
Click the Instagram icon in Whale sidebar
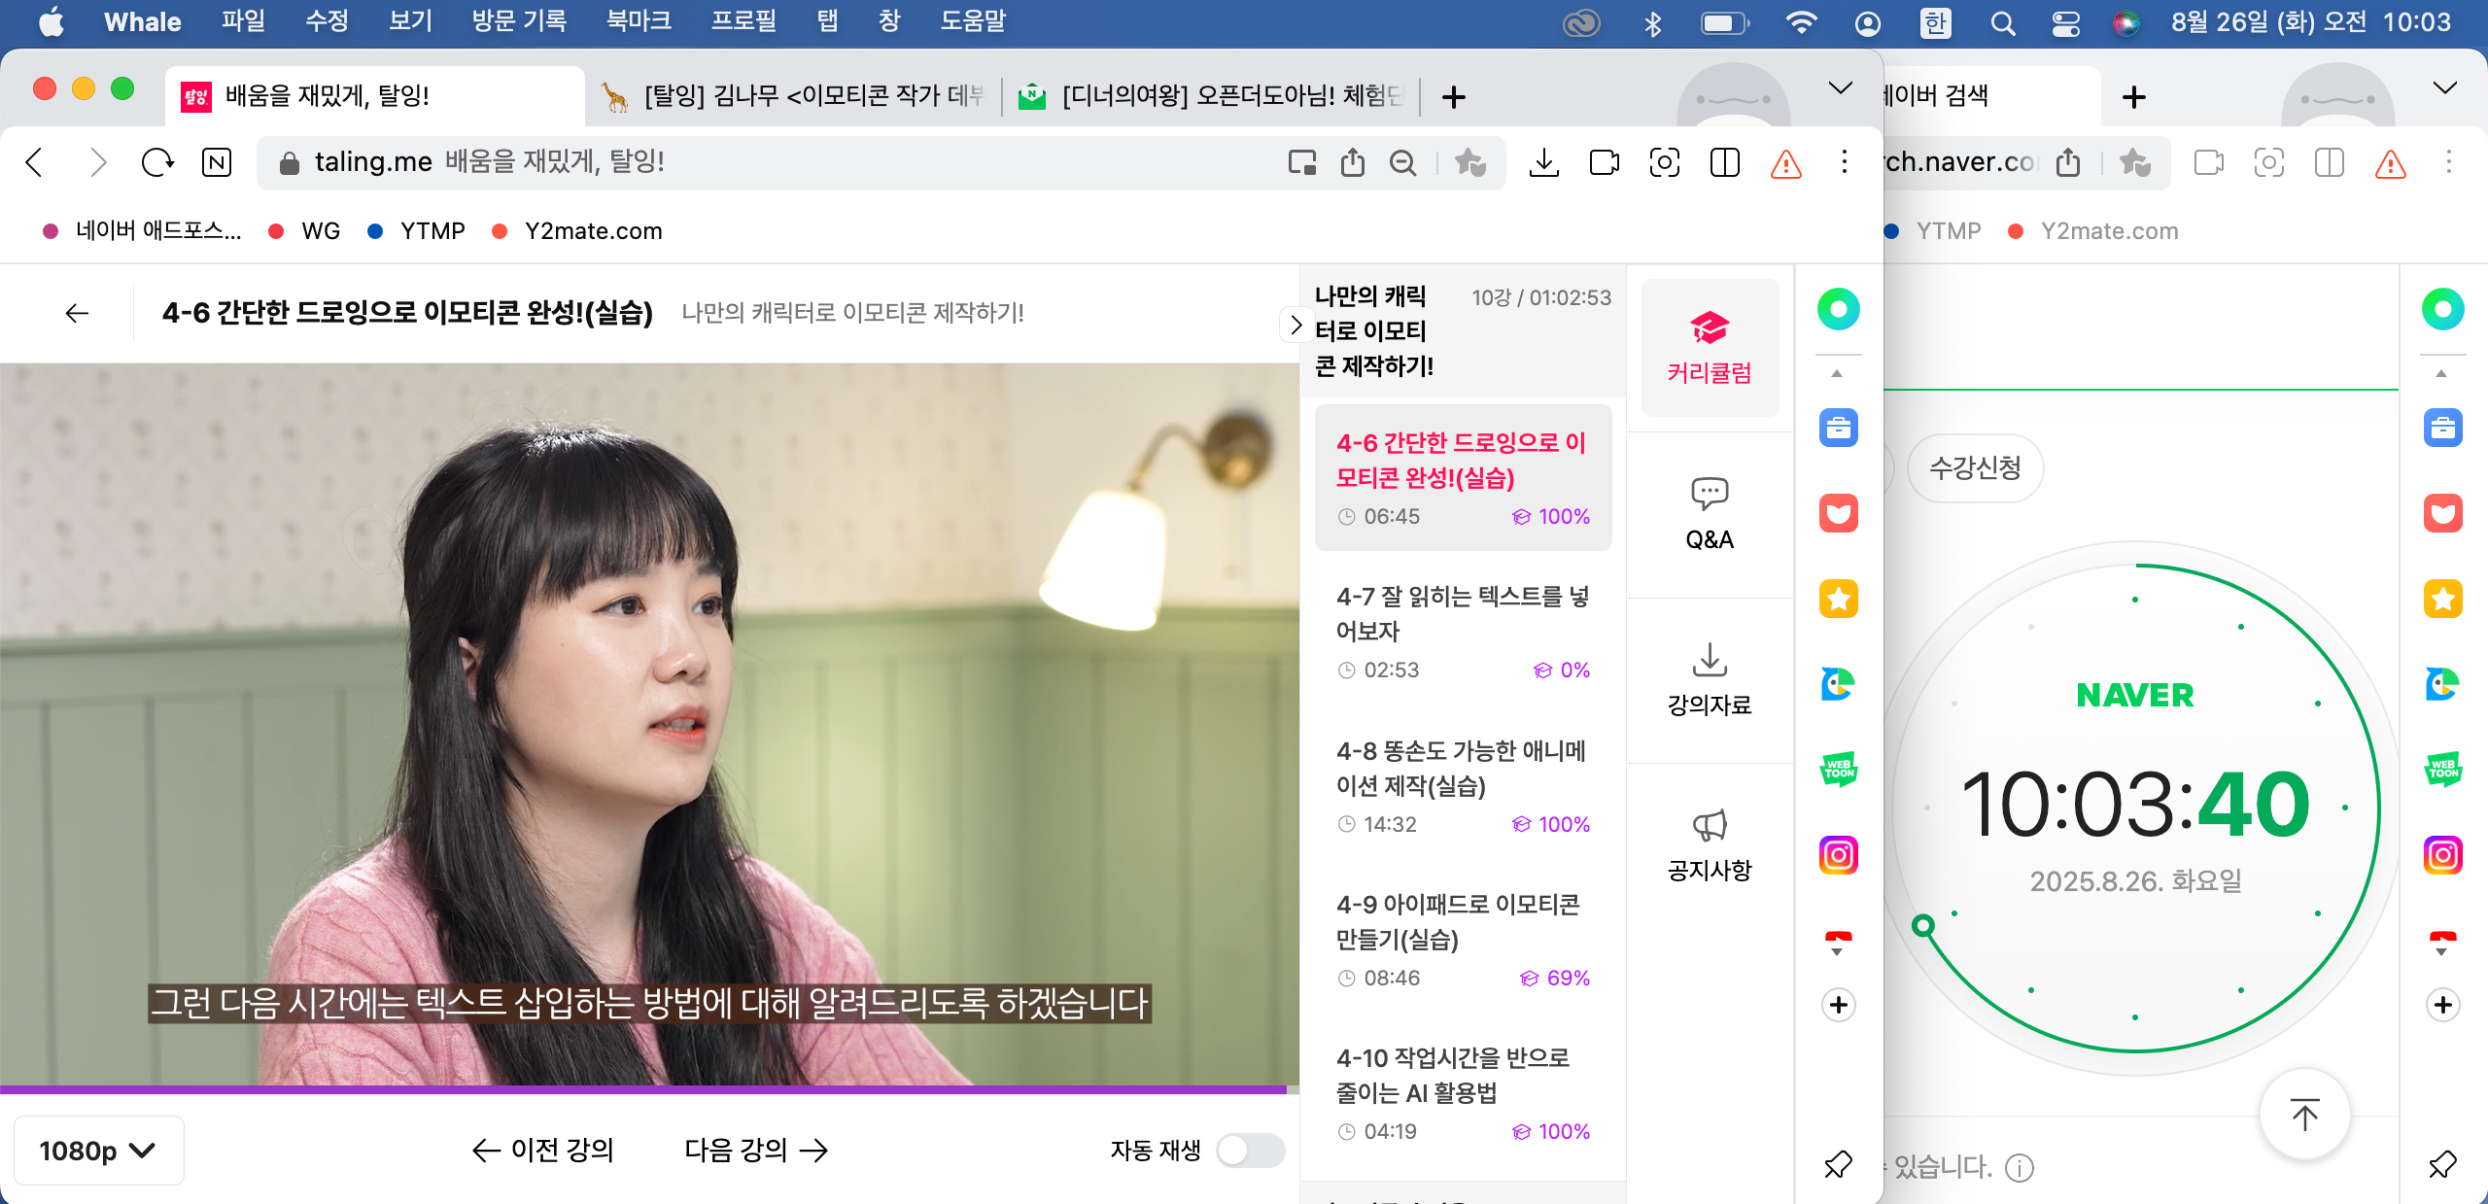coord(1838,855)
